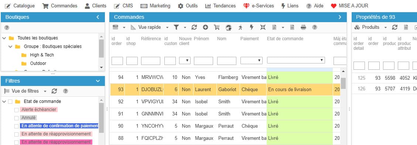Open the Tendances menu
Image resolution: width=417 pixels, height=145 pixels.
[x=221, y=6]
